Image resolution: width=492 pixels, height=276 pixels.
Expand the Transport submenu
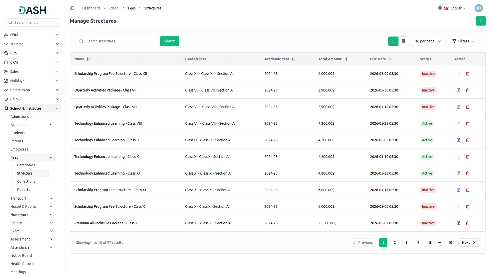[32, 198]
